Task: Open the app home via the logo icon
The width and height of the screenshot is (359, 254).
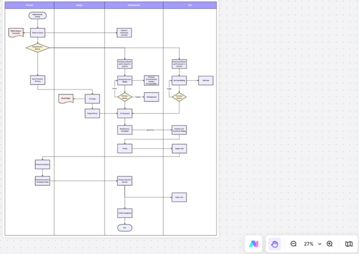Action: click(254, 244)
